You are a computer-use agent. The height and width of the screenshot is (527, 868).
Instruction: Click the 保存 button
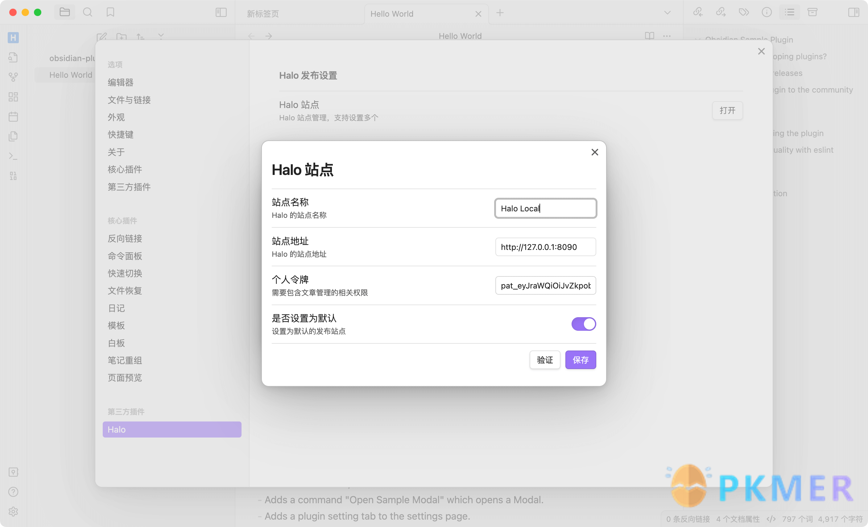point(581,360)
